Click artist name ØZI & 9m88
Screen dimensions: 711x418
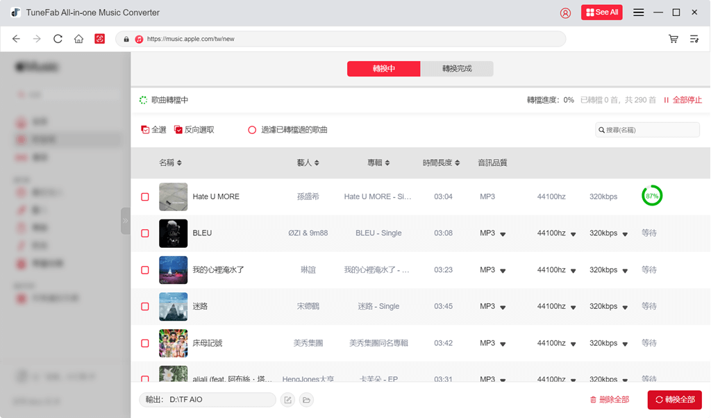pos(308,233)
